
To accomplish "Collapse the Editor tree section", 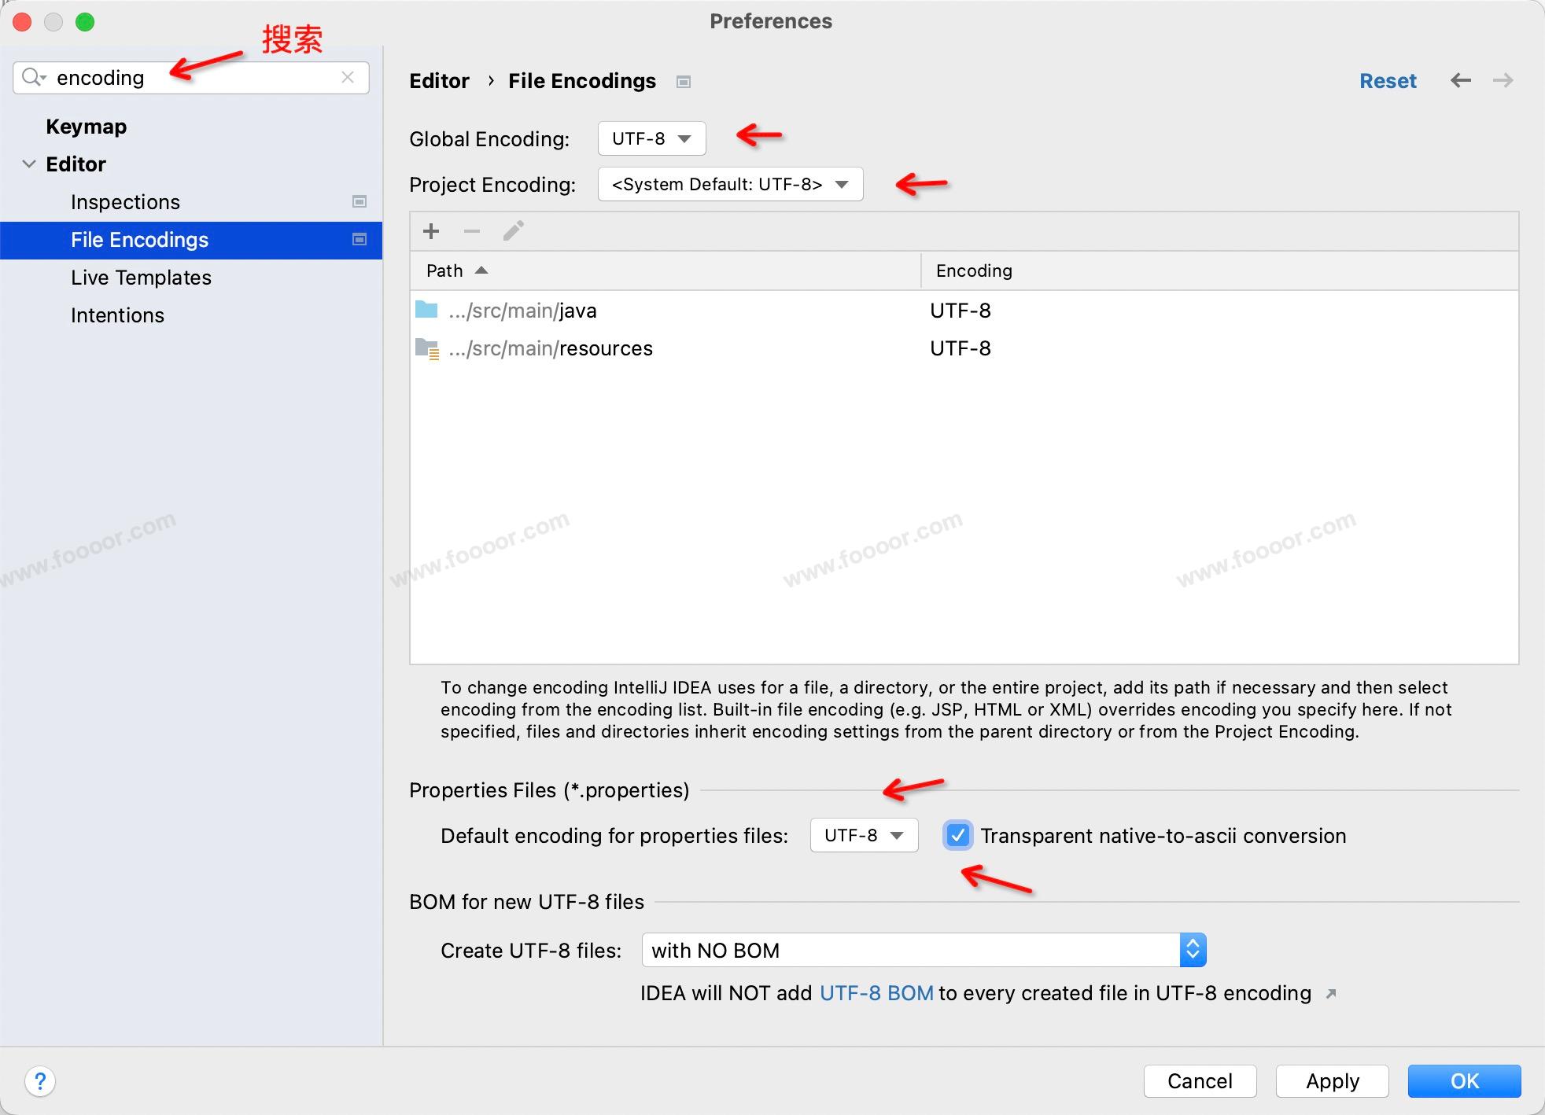I will click(x=29, y=164).
